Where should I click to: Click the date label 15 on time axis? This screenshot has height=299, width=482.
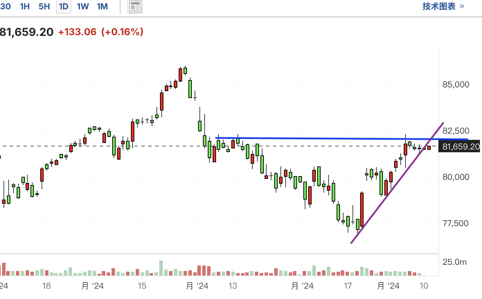[142, 286]
